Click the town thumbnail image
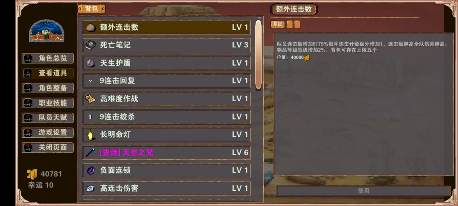 point(47,31)
